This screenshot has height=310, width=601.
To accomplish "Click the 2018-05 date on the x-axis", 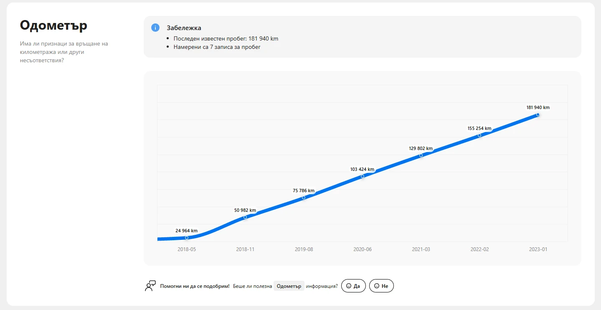I will click(187, 249).
